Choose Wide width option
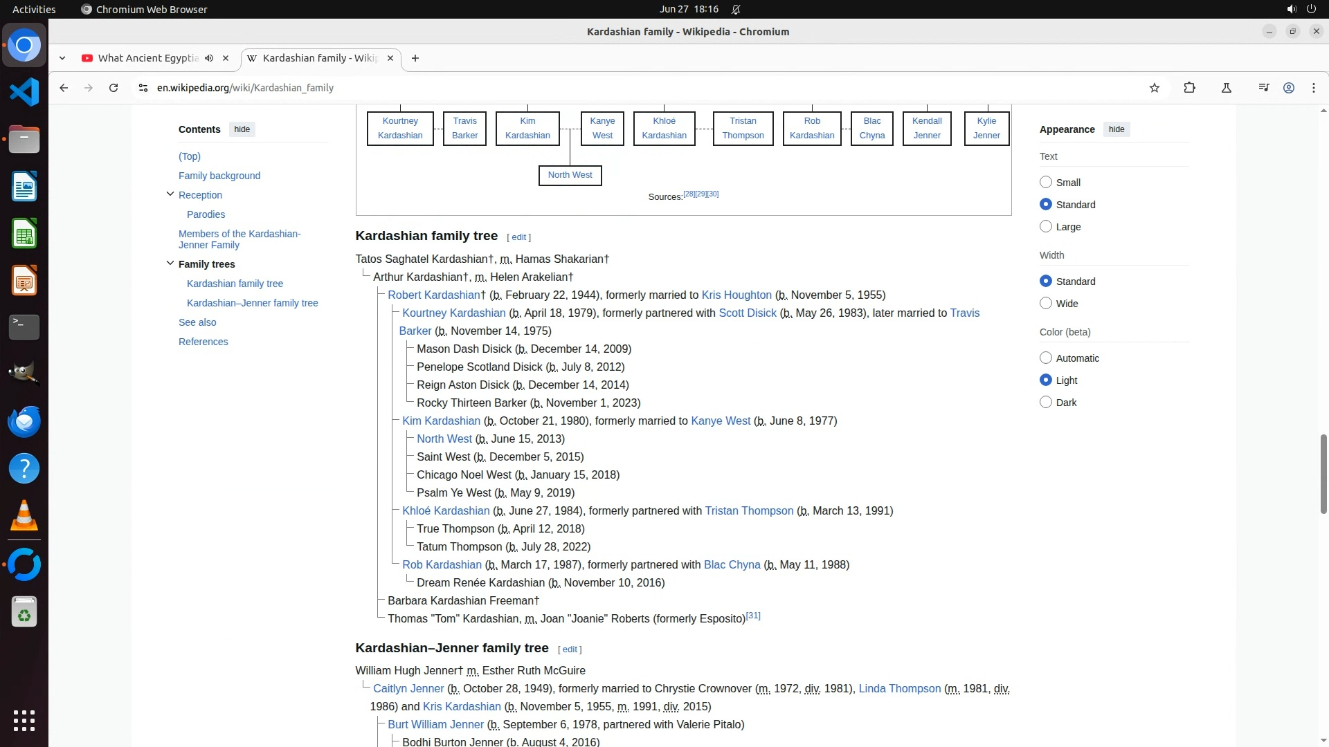Image resolution: width=1329 pixels, height=747 pixels. [1046, 304]
